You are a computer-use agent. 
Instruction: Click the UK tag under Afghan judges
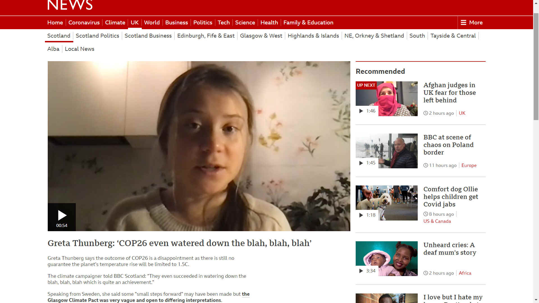[x=462, y=113]
